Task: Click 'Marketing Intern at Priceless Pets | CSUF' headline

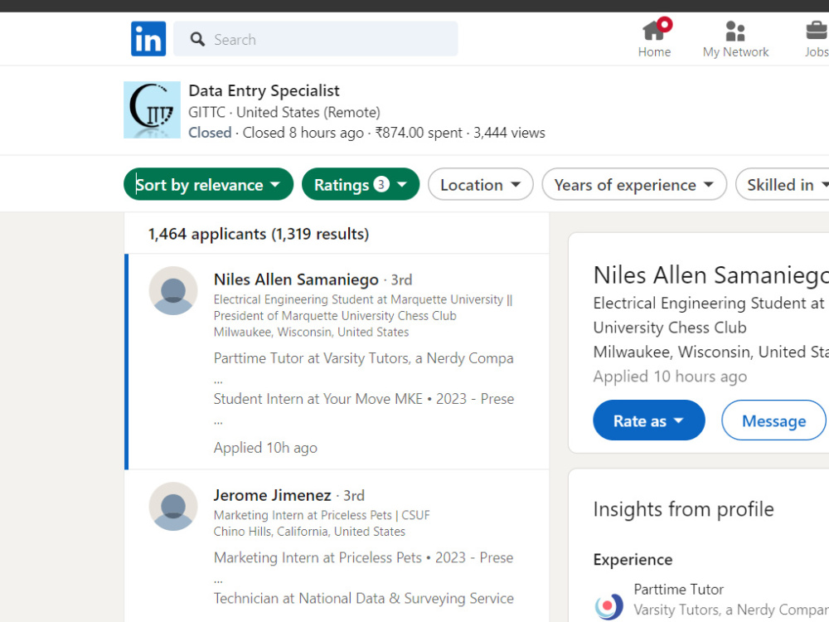Action: tap(322, 515)
